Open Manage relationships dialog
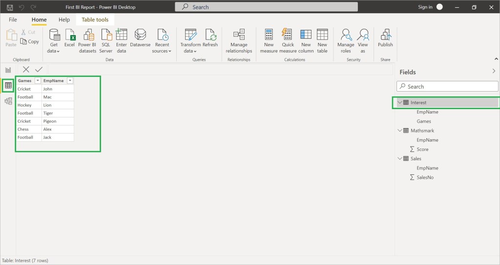Screen dimensions: 500x265 (239, 41)
